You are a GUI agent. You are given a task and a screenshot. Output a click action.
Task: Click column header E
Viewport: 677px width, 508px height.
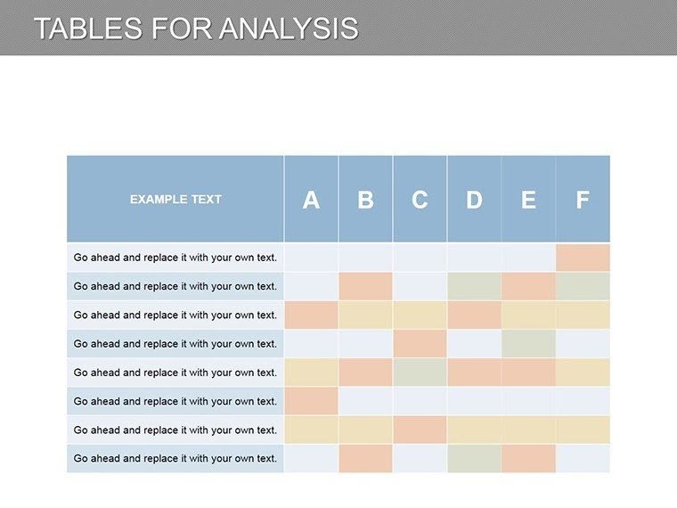point(528,199)
